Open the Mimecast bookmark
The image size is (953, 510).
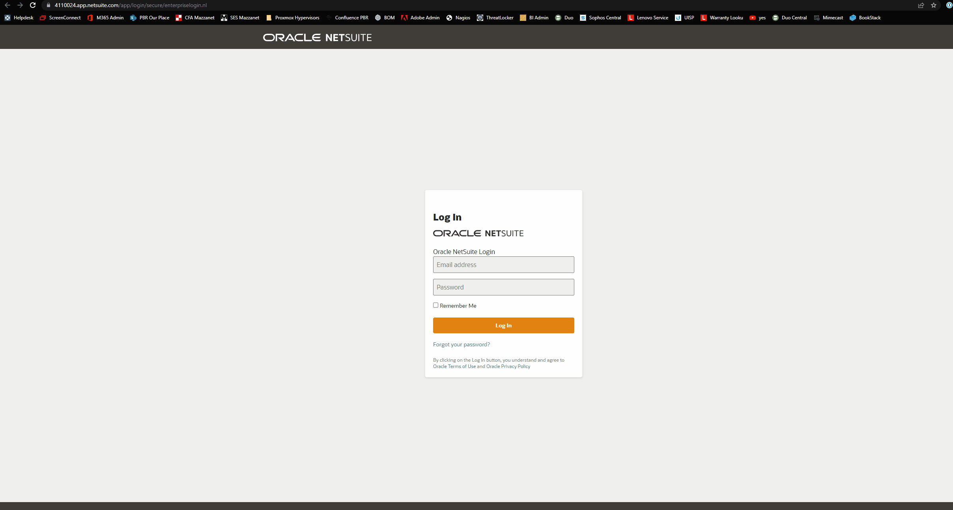click(x=828, y=18)
